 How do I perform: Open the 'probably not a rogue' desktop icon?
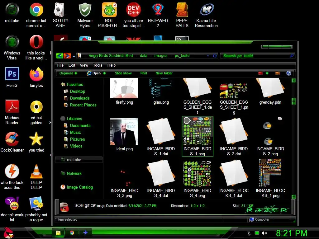tap(36, 209)
